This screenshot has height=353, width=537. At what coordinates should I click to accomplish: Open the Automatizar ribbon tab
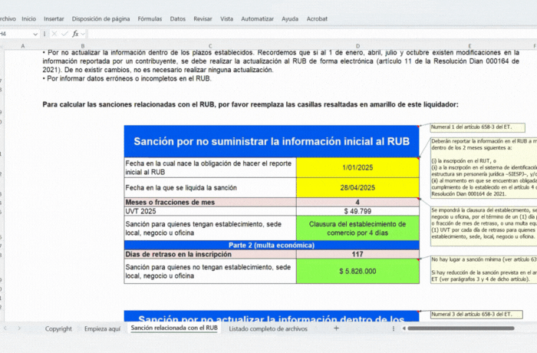[257, 19]
